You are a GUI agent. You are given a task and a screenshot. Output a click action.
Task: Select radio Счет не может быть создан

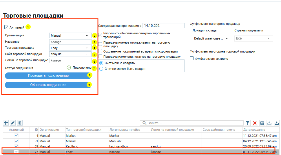101,69
